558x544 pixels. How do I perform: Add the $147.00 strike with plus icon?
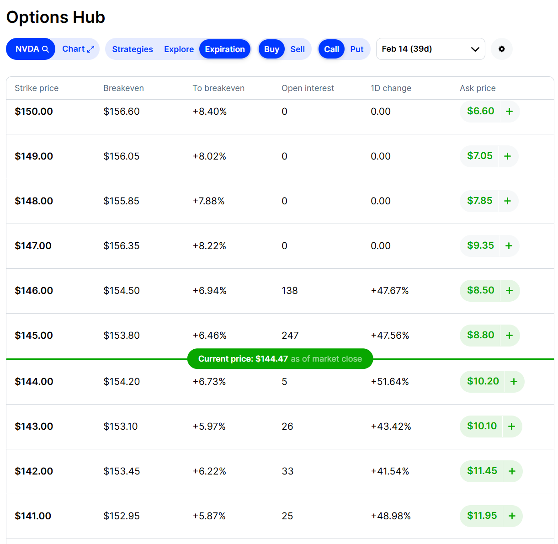click(x=509, y=245)
